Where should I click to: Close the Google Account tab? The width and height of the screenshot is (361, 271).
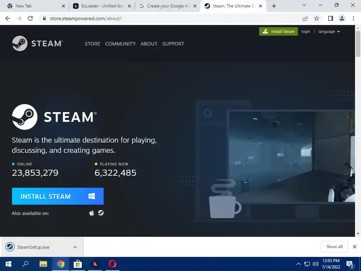195,6
